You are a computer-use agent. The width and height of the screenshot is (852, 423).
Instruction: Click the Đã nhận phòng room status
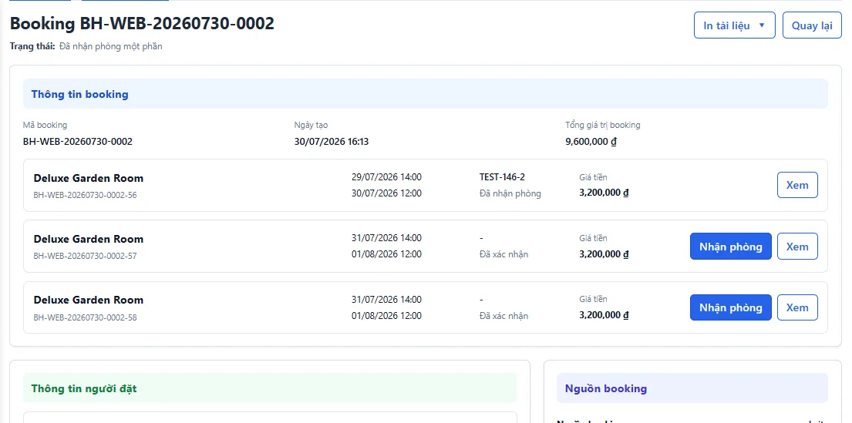click(x=510, y=193)
